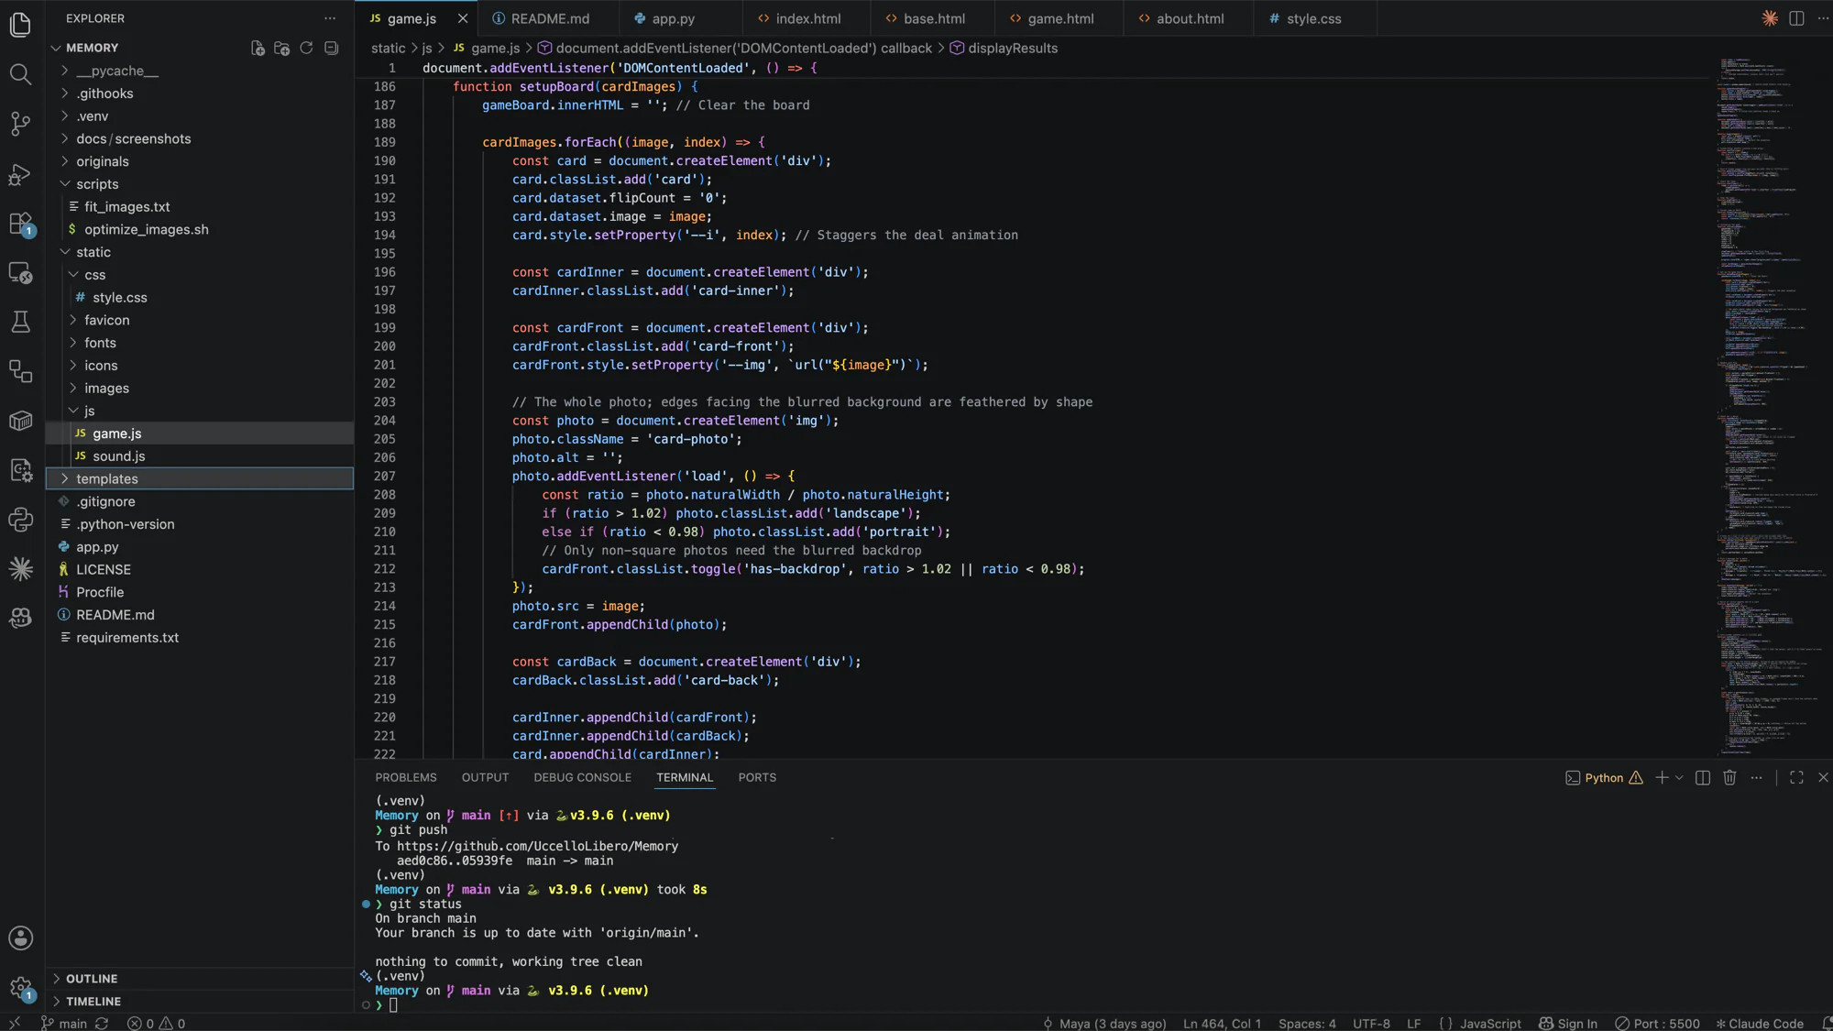Screen dimensions: 1833x1031
Task: Open the PROBLEMS panel tab
Action: [406, 777]
